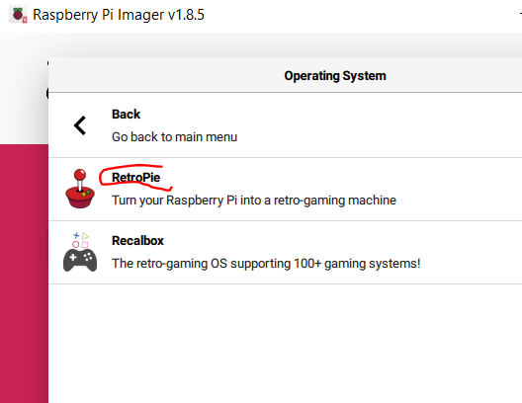Screen dimensions: 522x403
Task: Click the red ball on the RetroPie joystick
Action: 80,175
